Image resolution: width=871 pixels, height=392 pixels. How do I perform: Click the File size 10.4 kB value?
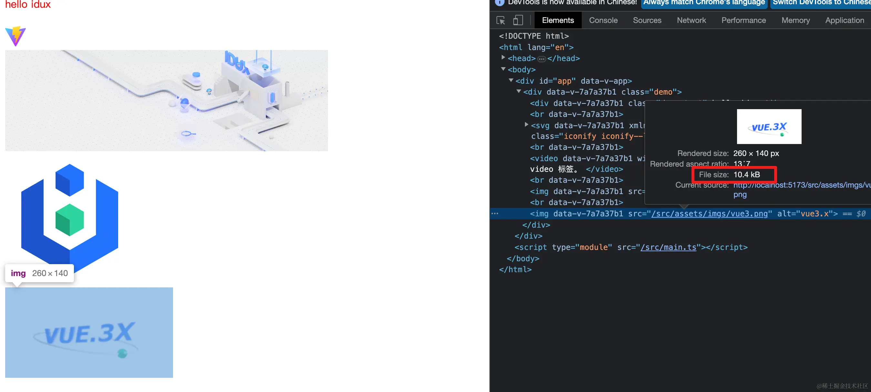tap(747, 174)
